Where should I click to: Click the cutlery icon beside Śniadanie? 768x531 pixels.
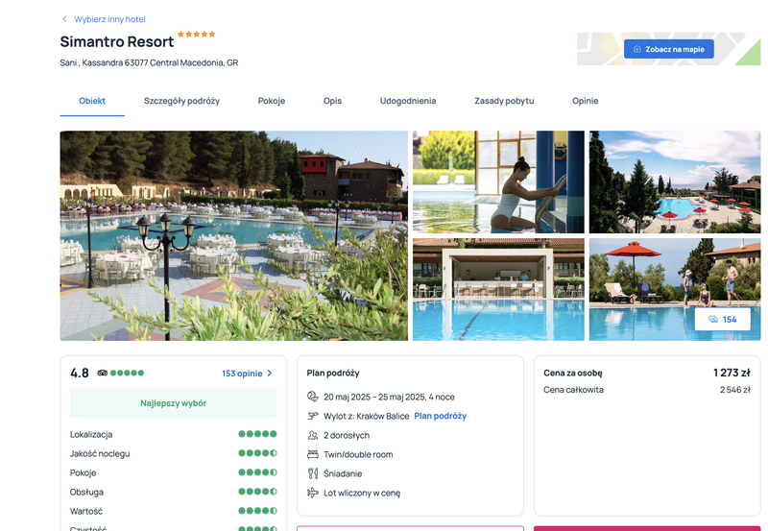[x=313, y=473]
